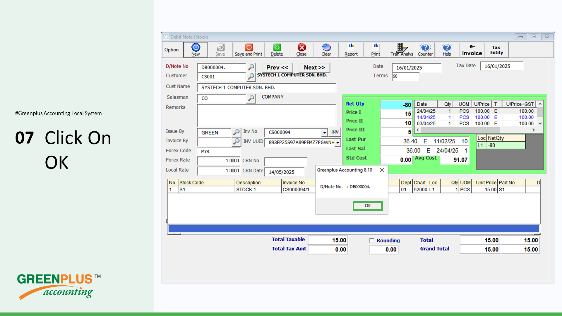
Task: Click the Total Taxable value field
Action: pyautogui.click(x=328, y=240)
